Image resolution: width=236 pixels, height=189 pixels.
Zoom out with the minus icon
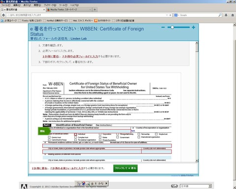[163, 27]
